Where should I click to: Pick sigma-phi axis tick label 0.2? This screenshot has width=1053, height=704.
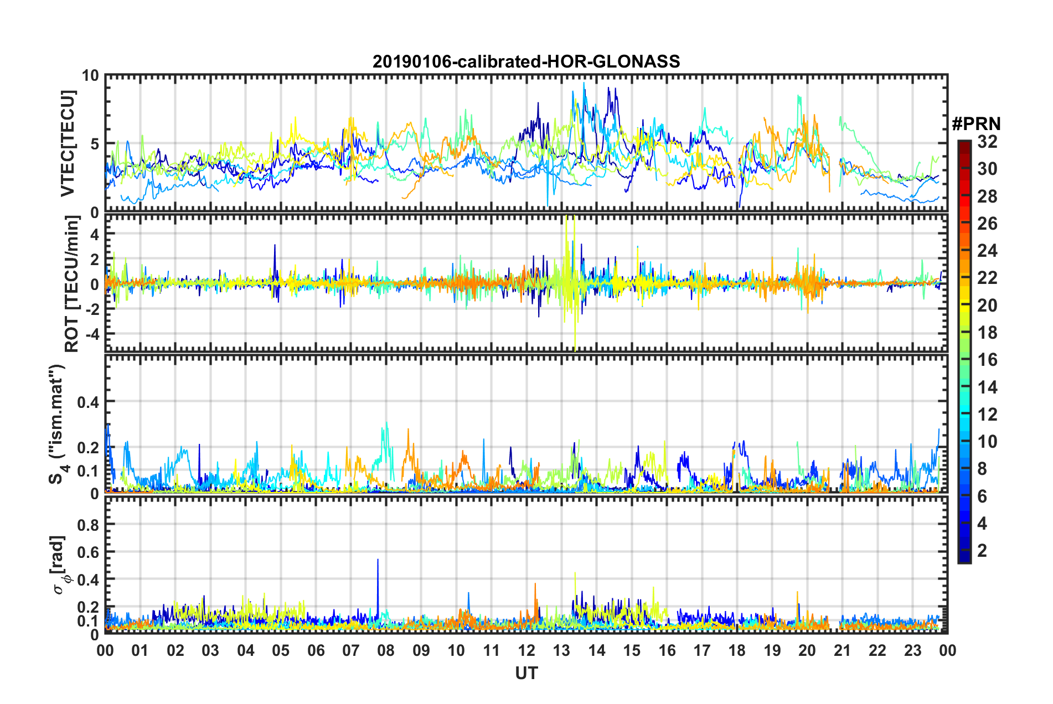coord(88,607)
